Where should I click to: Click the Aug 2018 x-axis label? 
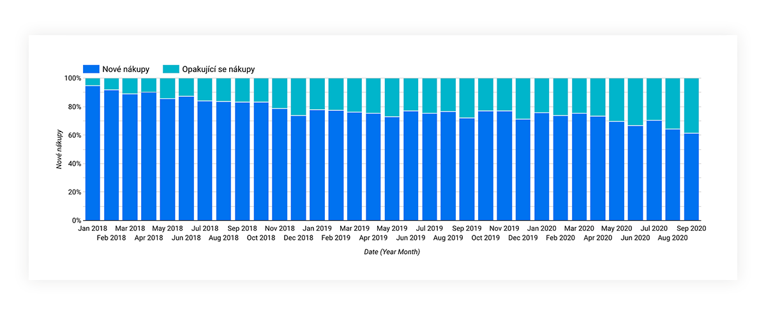pos(223,238)
